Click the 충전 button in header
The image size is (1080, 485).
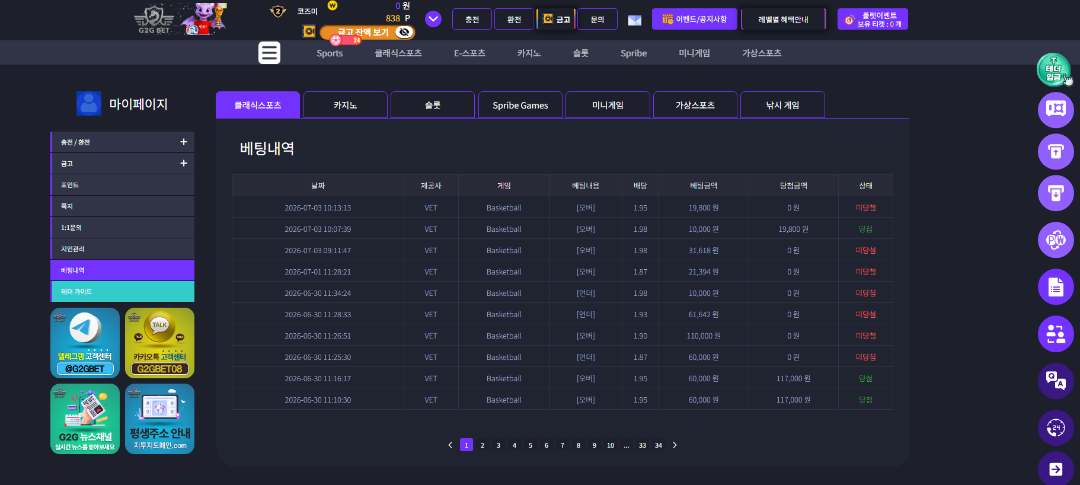click(472, 20)
